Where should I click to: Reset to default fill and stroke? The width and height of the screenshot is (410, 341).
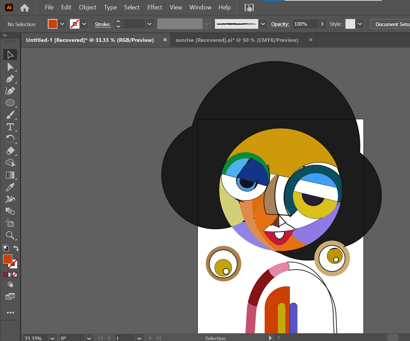coord(5,248)
